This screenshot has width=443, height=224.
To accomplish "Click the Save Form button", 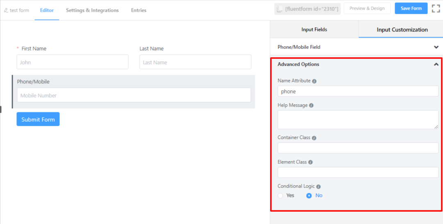I will coord(411,9).
